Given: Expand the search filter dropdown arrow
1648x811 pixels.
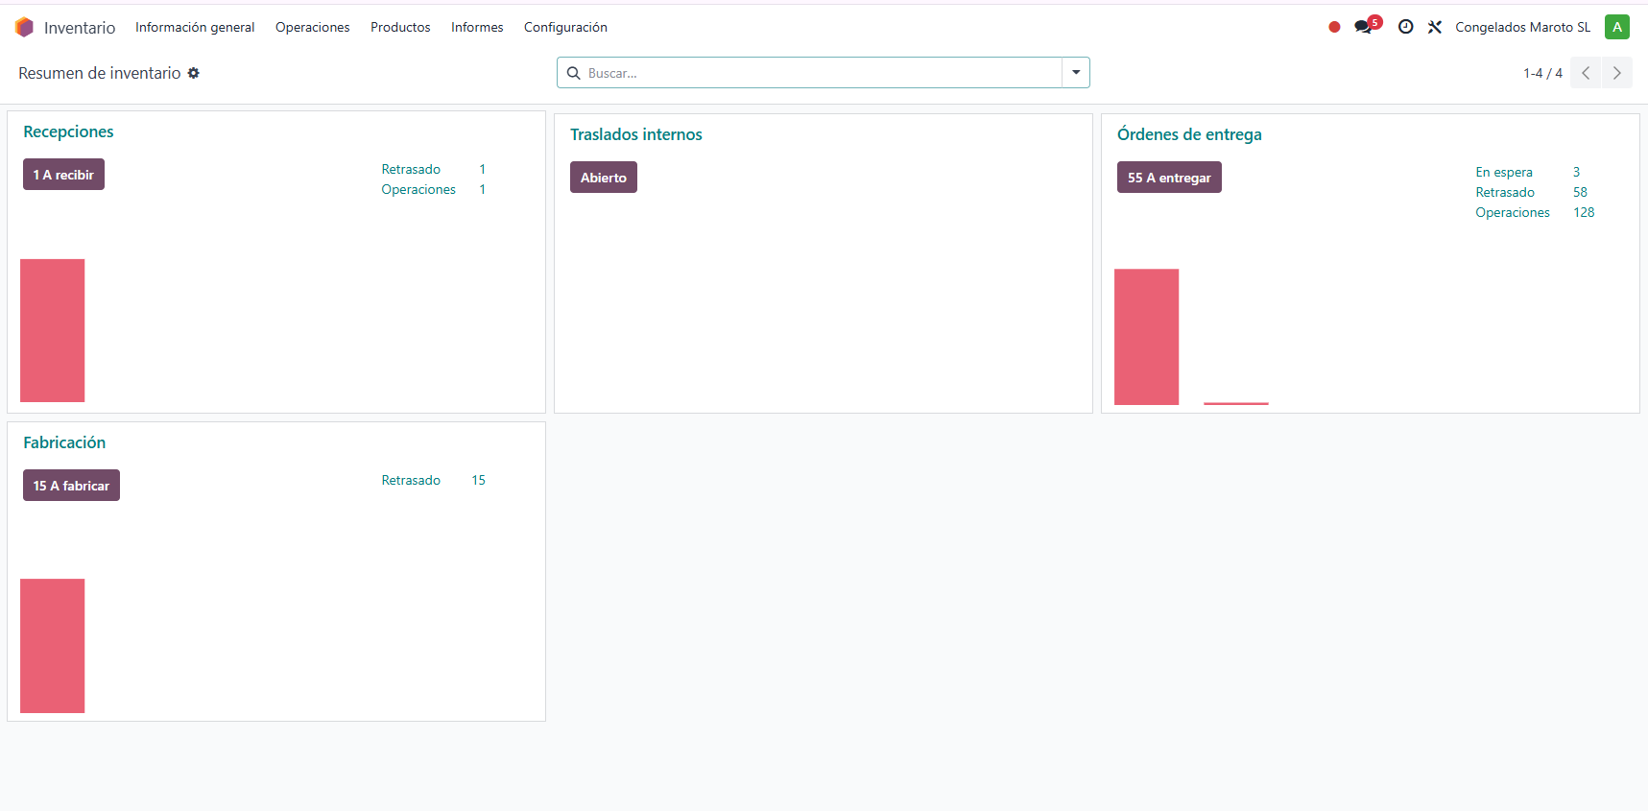Looking at the screenshot, I should (1076, 73).
